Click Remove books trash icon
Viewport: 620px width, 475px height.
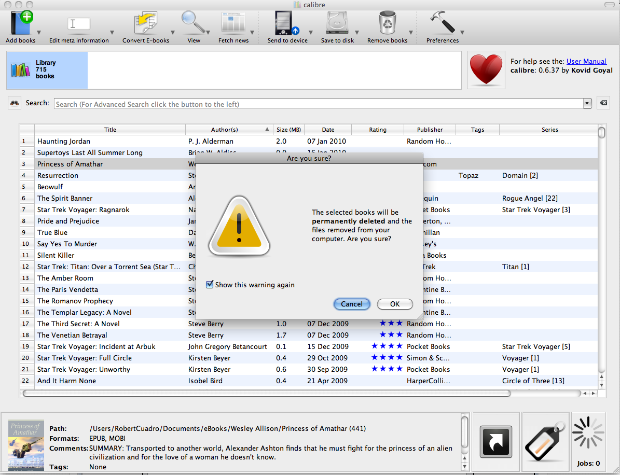click(x=388, y=23)
